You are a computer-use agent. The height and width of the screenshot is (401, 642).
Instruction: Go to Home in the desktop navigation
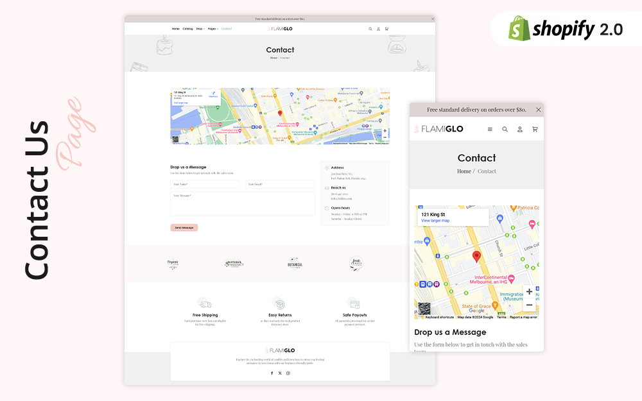pos(175,29)
